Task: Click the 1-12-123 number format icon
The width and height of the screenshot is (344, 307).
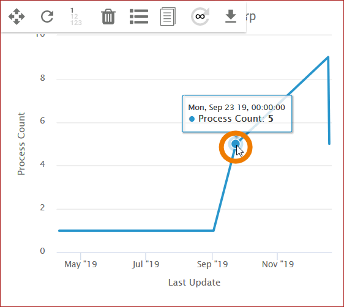Action: tap(76, 17)
